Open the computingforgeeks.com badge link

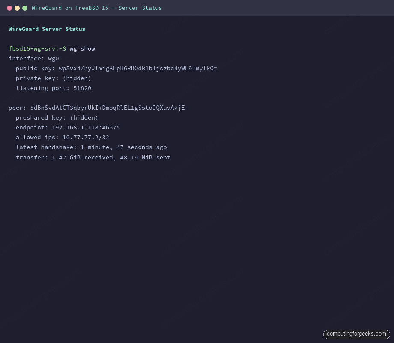356,334
